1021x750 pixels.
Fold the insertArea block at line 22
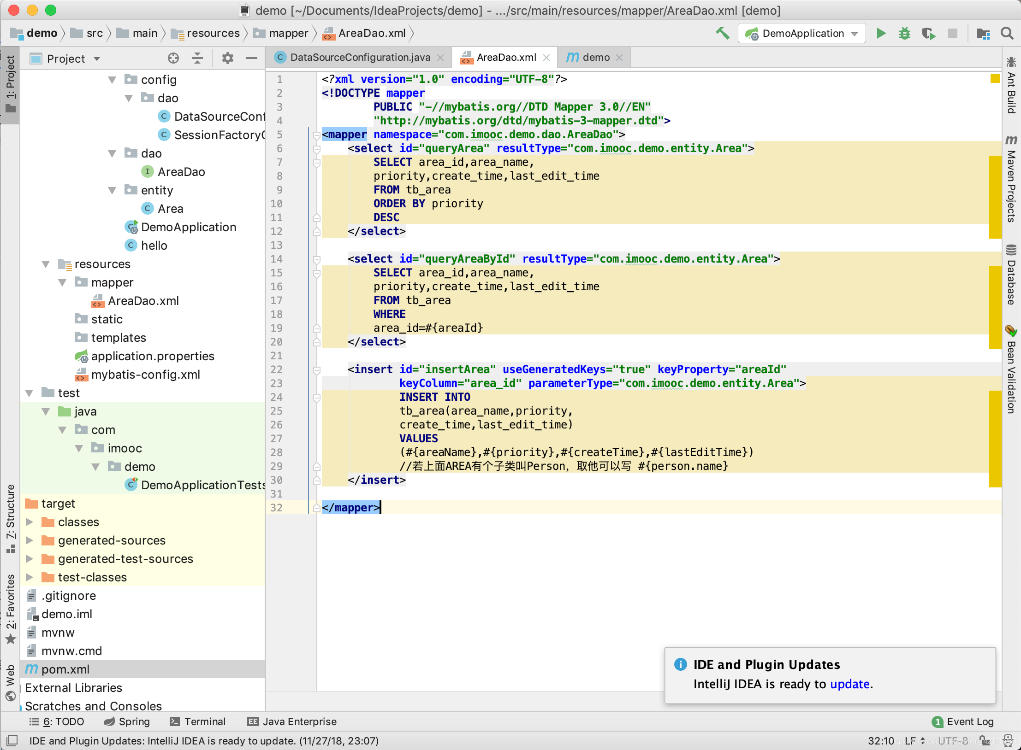point(316,369)
